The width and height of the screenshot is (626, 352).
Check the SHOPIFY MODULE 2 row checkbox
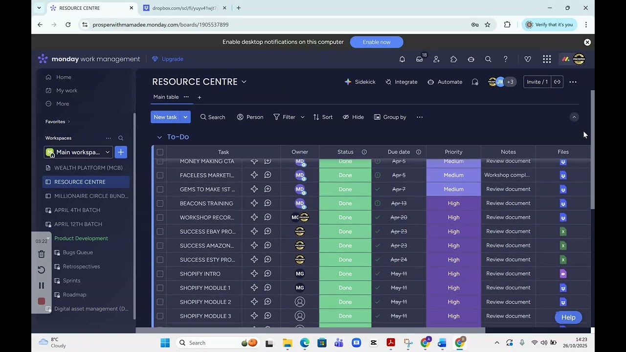click(x=160, y=302)
